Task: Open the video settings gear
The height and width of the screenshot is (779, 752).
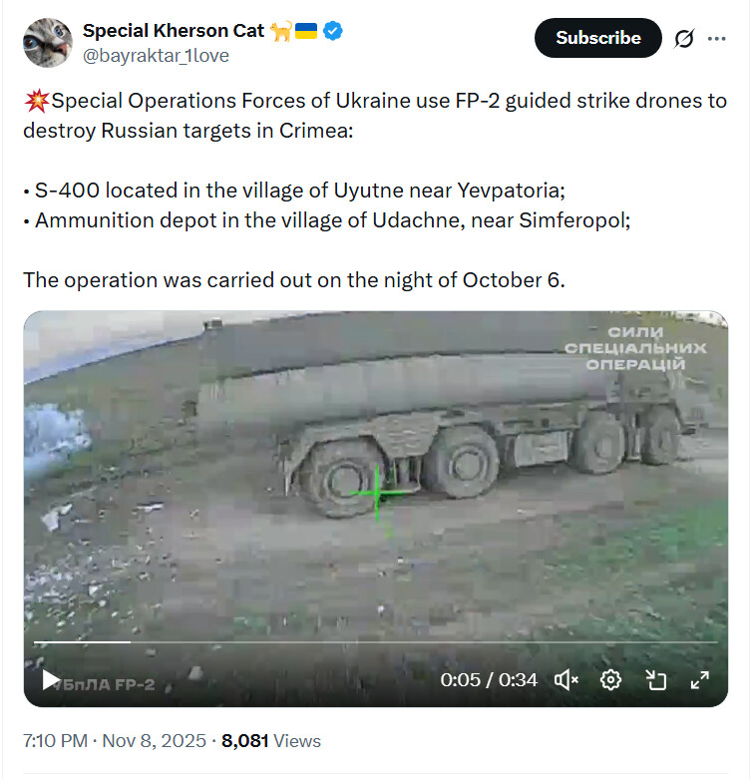Action: click(x=610, y=680)
